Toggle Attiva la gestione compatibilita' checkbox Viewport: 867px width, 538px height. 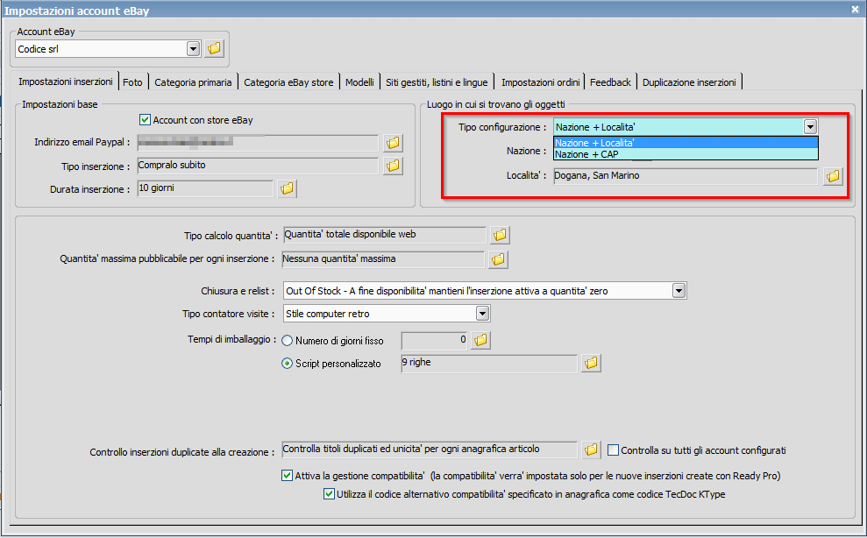coord(287,476)
